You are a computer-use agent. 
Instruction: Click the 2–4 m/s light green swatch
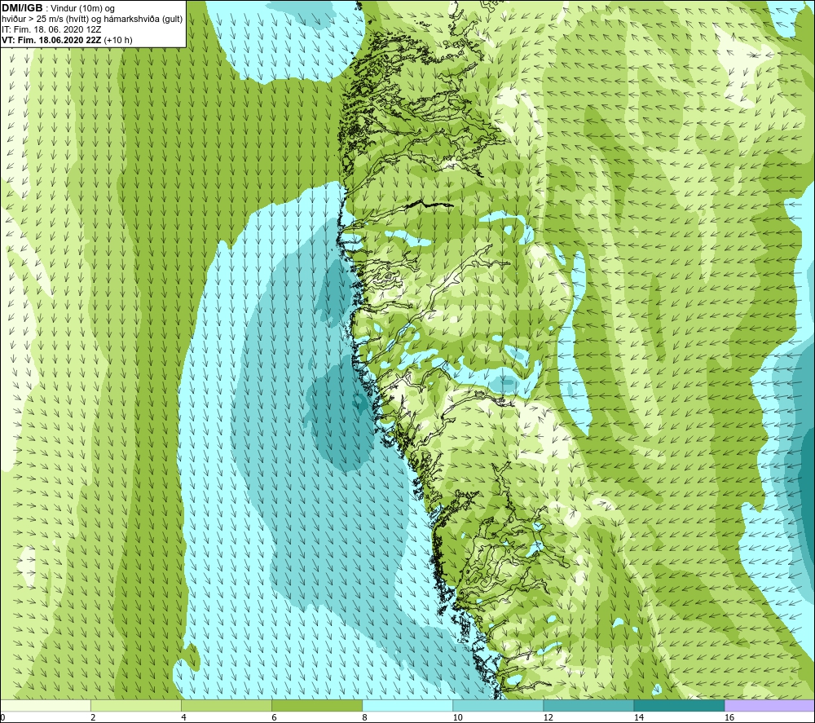click(136, 705)
